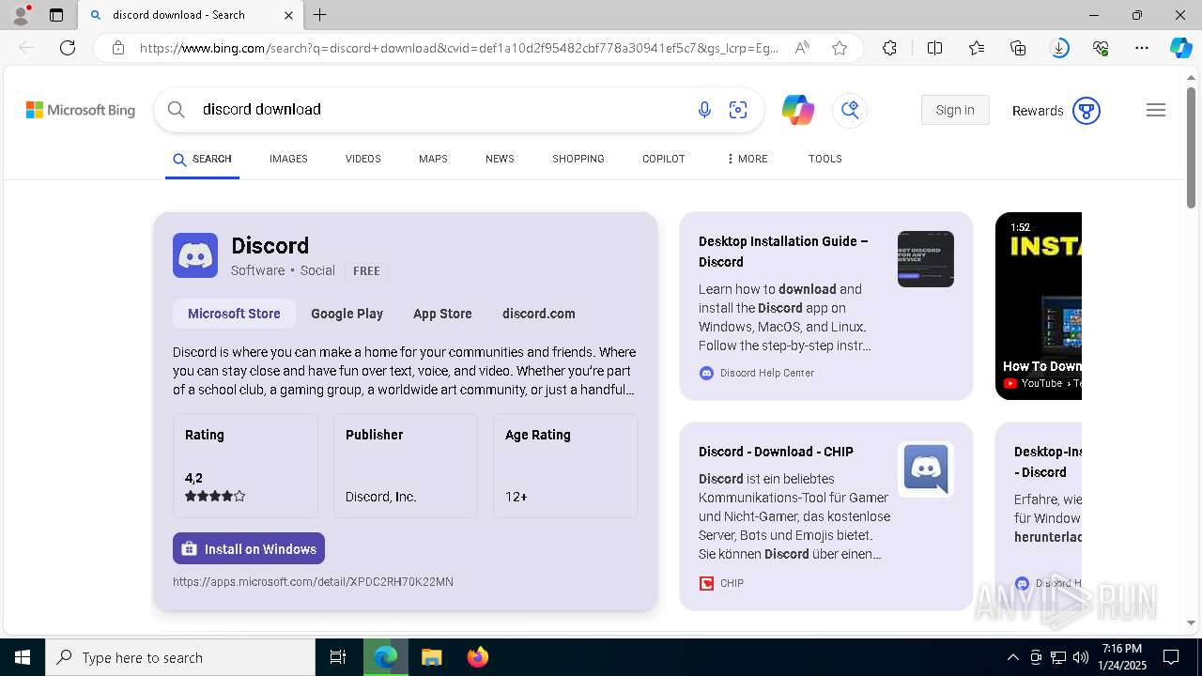
Task: Select the Google Play source tab
Action: 347,314
